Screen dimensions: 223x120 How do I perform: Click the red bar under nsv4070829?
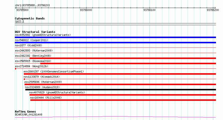123,95
